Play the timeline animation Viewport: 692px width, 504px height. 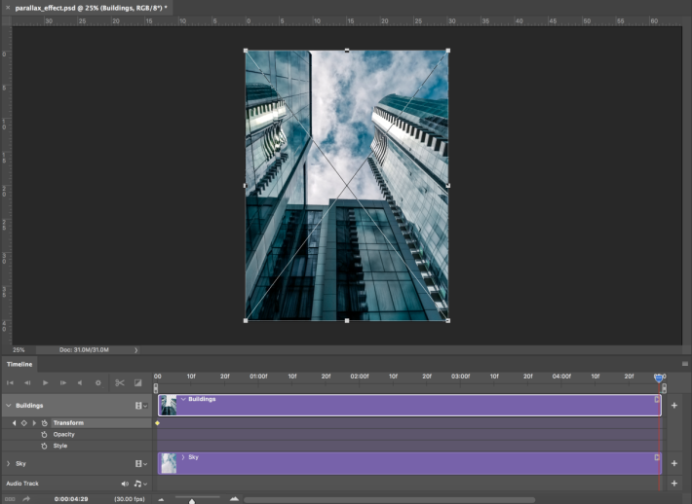pyautogui.click(x=45, y=382)
